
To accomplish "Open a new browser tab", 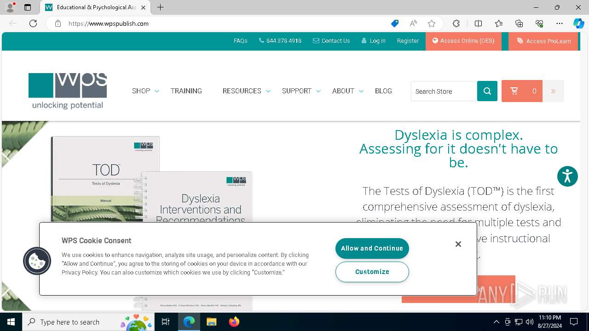I will point(160,7).
